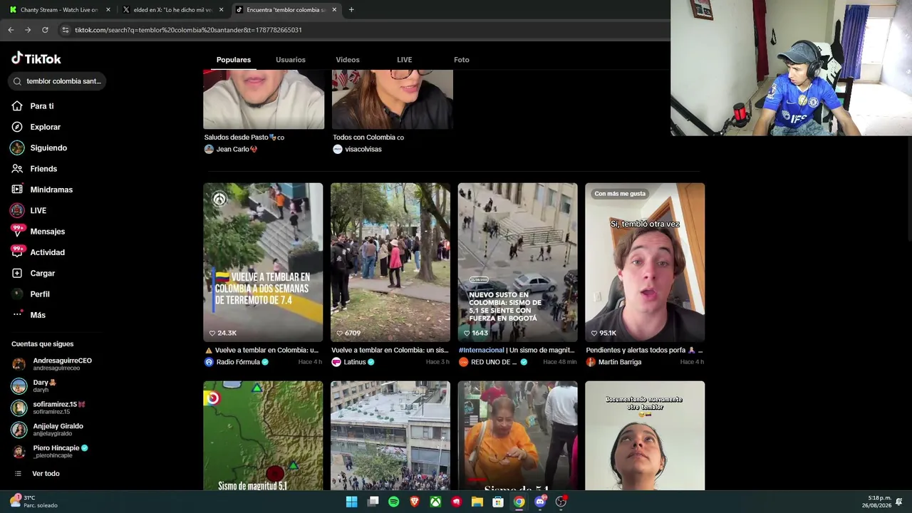Switch to the Populares tab

tap(234, 60)
